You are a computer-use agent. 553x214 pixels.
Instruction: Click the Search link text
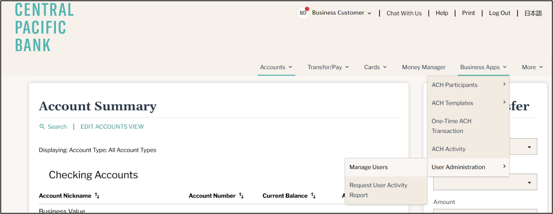(57, 126)
